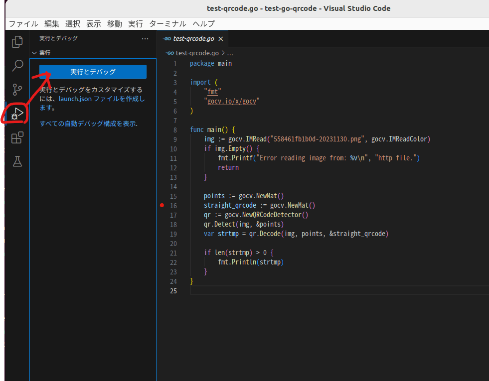The height and width of the screenshot is (381, 489).
Task: Click the return statement on line 12
Action: [228, 168]
